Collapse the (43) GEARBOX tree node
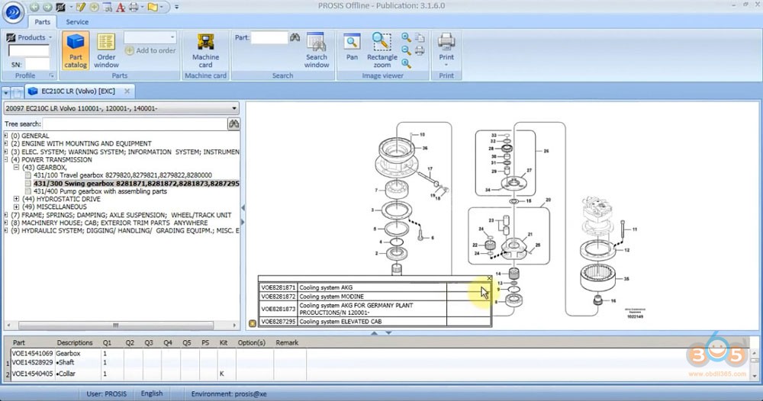The height and width of the screenshot is (401, 763). pos(17,167)
